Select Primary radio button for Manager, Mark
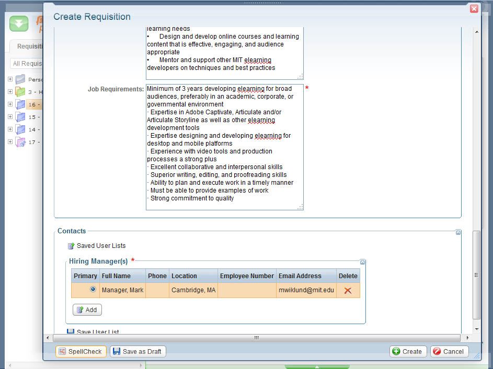Viewport: 493px width, 369px height. point(93,289)
